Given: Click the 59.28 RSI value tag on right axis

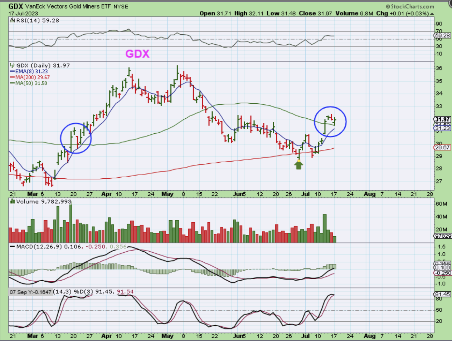Looking at the screenshot, I should tap(442, 36).
